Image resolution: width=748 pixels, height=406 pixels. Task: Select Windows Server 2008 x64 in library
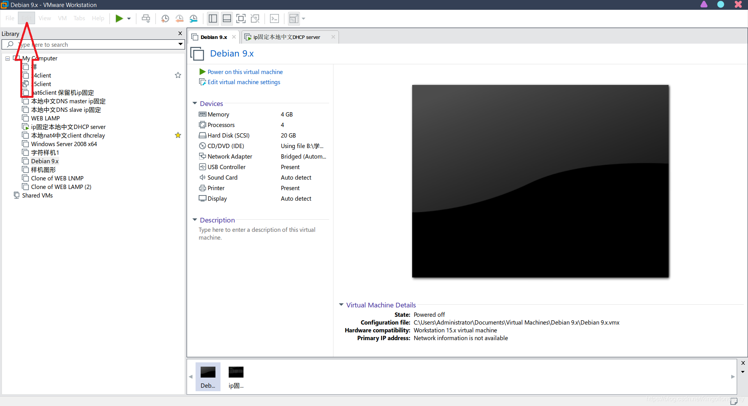pyautogui.click(x=64, y=144)
